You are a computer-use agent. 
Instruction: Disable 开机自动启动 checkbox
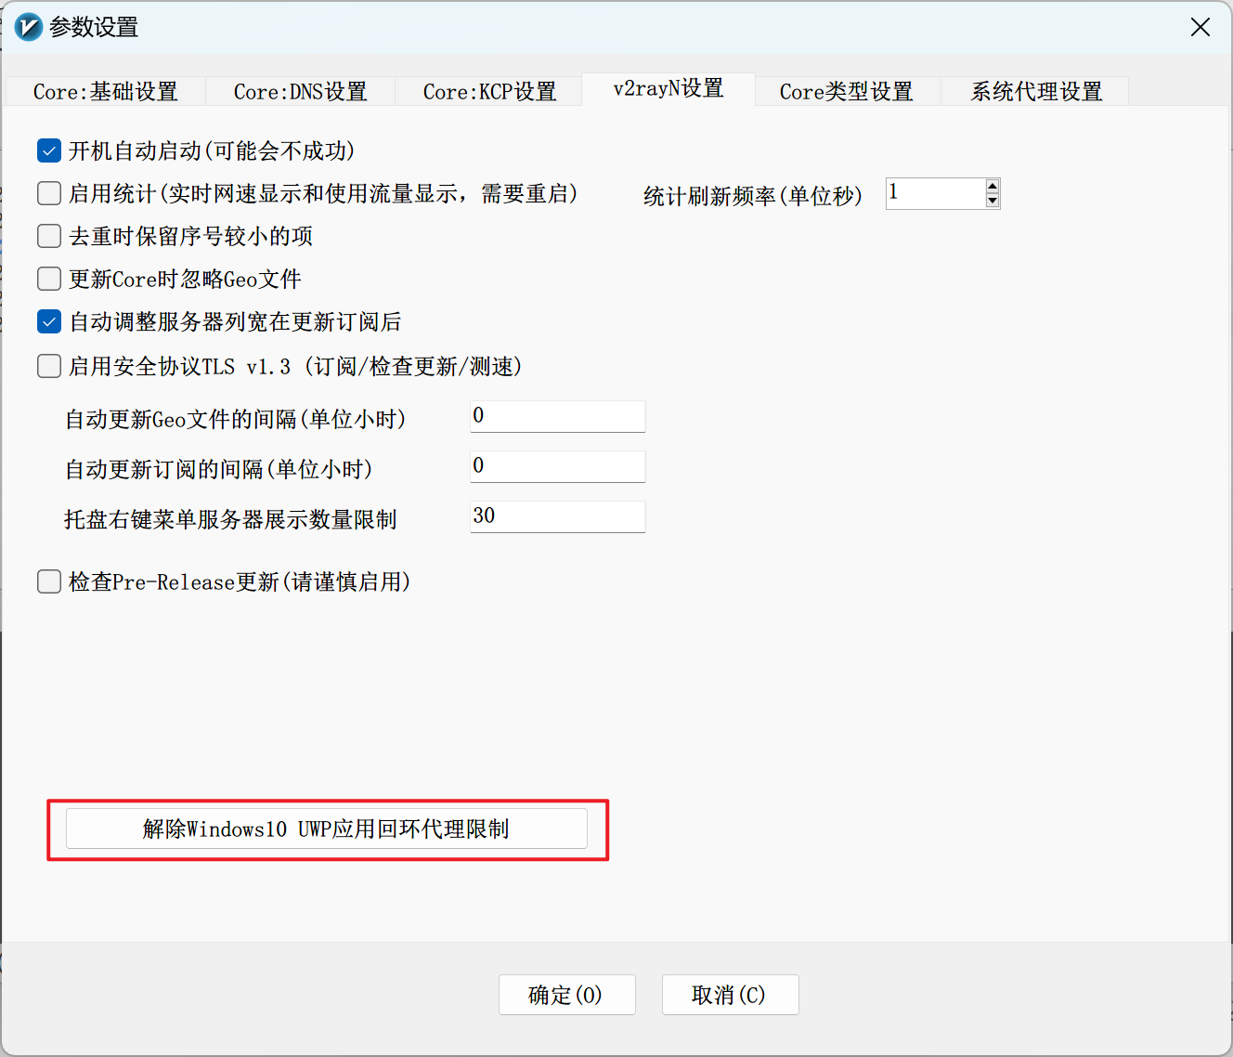[49, 150]
